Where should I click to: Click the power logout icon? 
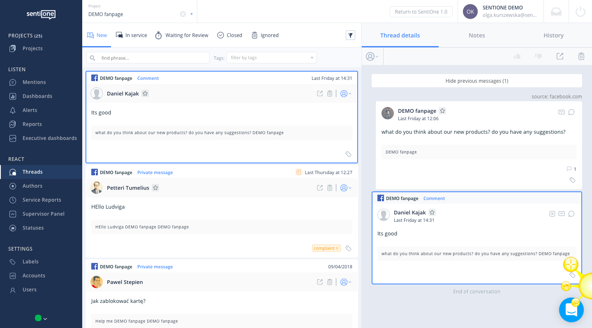pyautogui.click(x=580, y=12)
